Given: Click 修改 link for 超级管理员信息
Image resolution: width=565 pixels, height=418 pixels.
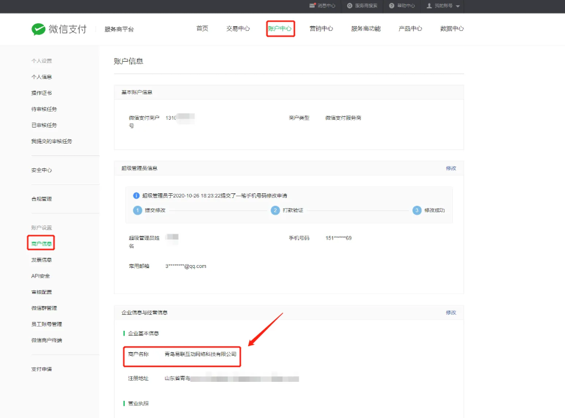Looking at the screenshot, I should pyautogui.click(x=451, y=168).
